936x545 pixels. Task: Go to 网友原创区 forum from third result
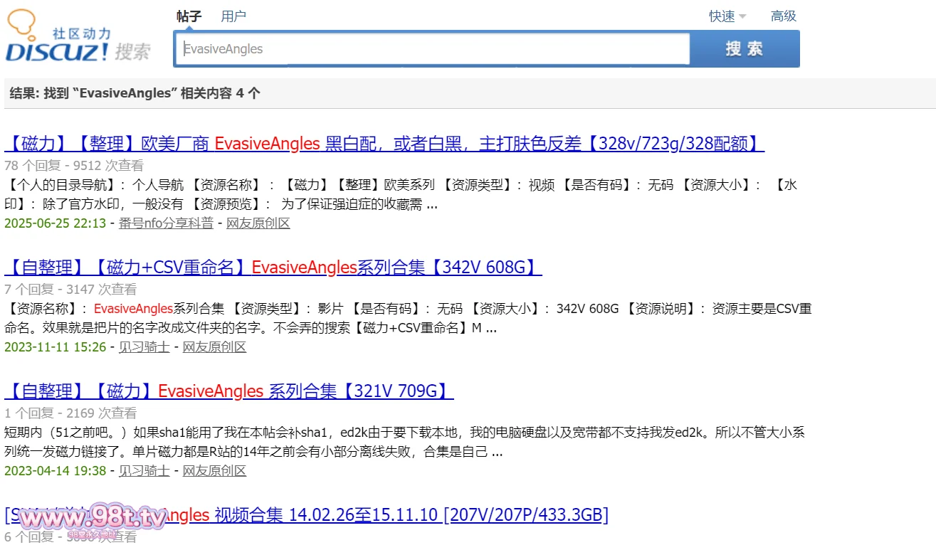pyautogui.click(x=214, y=471)
